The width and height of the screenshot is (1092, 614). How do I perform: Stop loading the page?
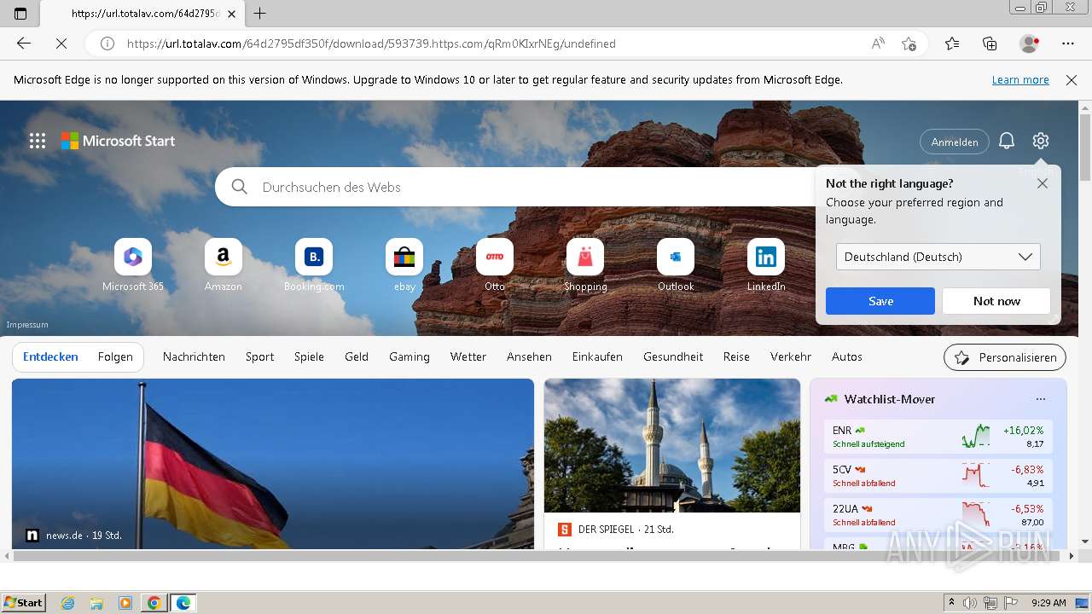click(x=61, y=43)
